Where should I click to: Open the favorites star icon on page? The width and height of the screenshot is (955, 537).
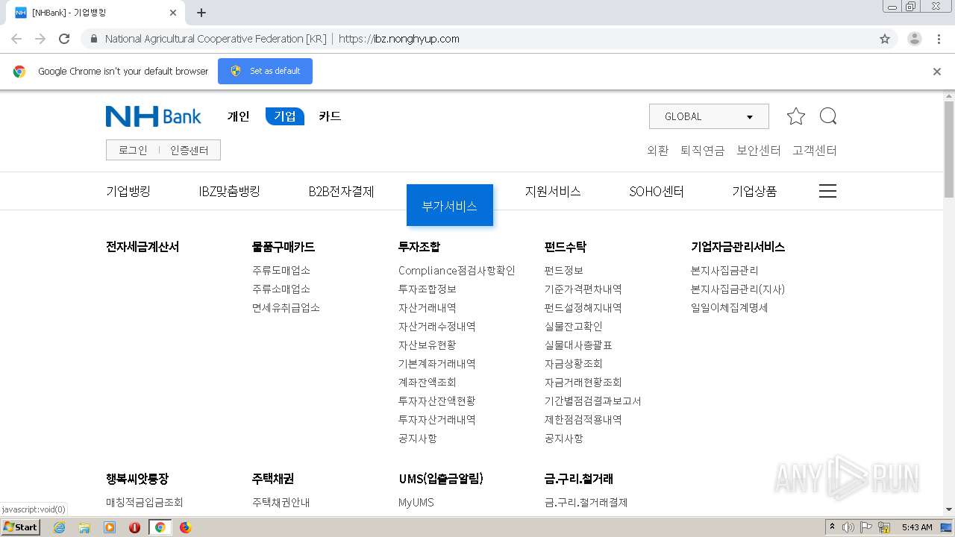tap(796, 116)
